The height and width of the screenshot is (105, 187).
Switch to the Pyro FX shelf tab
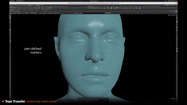(141, 6)
